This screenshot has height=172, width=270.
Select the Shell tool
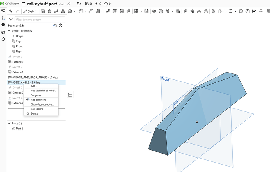click(x=115, y=11)
